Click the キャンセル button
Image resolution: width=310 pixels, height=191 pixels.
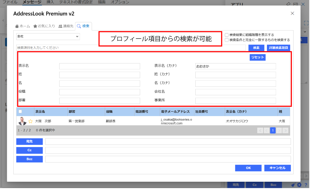click(277, 168)
